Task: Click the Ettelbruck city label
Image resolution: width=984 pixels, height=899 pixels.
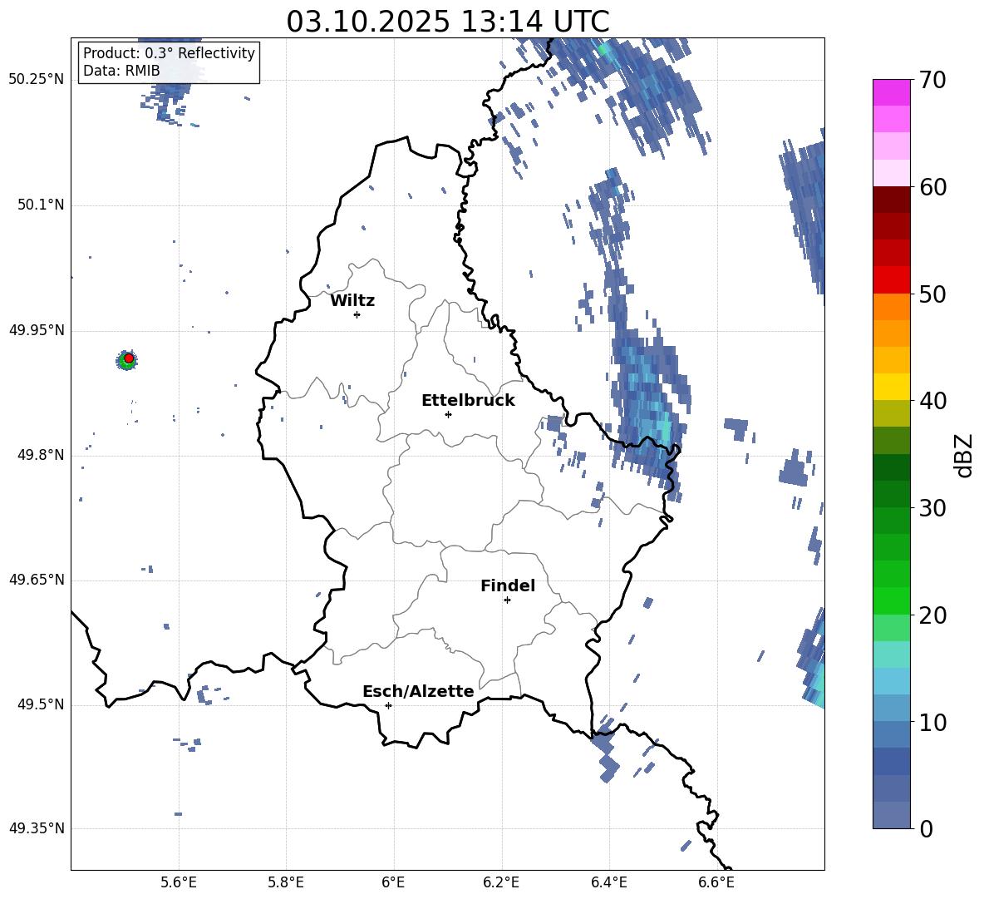Action: click(468, 401)
